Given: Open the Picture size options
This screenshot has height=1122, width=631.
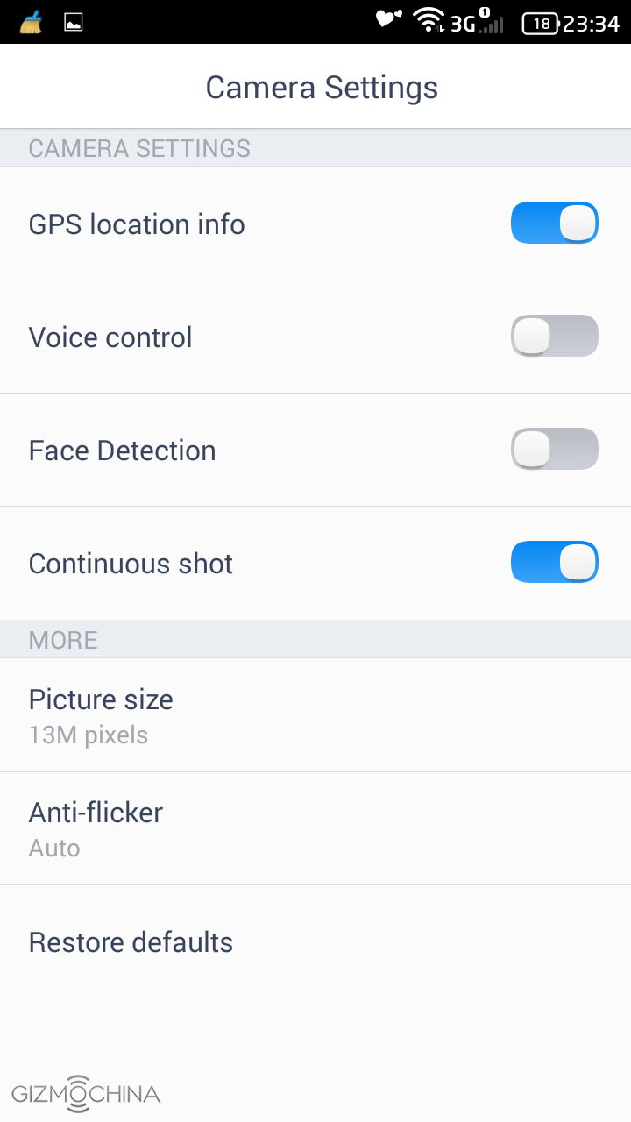Looking at the screenshot, I should pyautogui.click(x=315, y=714).
